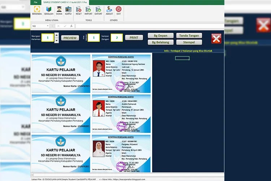The height and width of the screenshot is (181, 271).
Task: Expand the N8 Name Box dropdown
Action: (x=48, y=26)
